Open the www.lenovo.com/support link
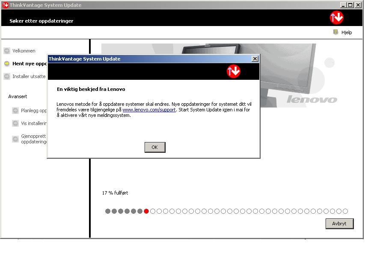 click(149, 110)
